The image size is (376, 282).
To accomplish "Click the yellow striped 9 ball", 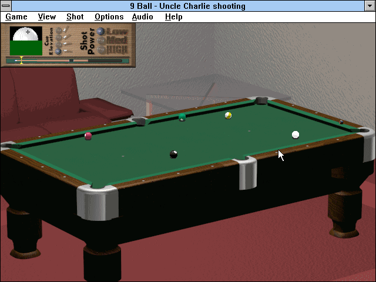I will coord(228,115).
